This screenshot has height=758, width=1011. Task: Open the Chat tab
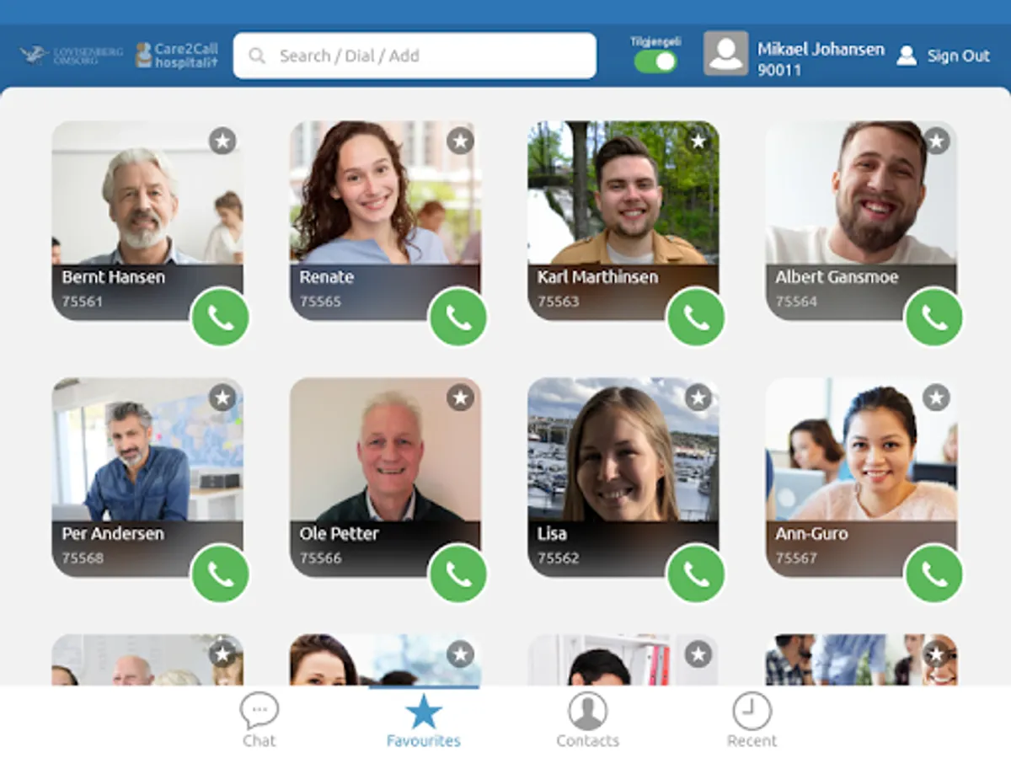pos(259,721)
